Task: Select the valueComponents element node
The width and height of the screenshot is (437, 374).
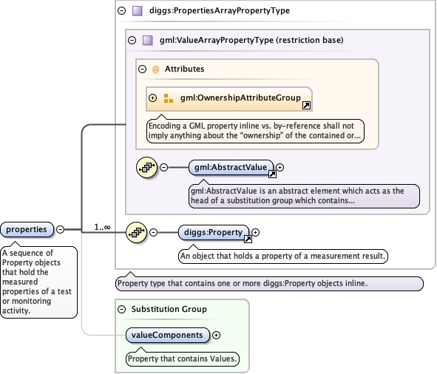Action: coord(168,336)
